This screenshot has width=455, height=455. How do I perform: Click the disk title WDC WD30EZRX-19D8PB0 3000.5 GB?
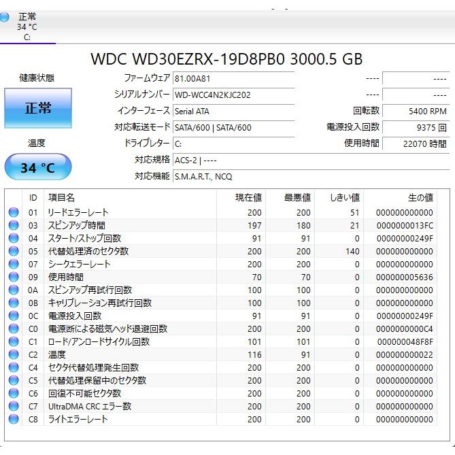(x=226, y=59)
